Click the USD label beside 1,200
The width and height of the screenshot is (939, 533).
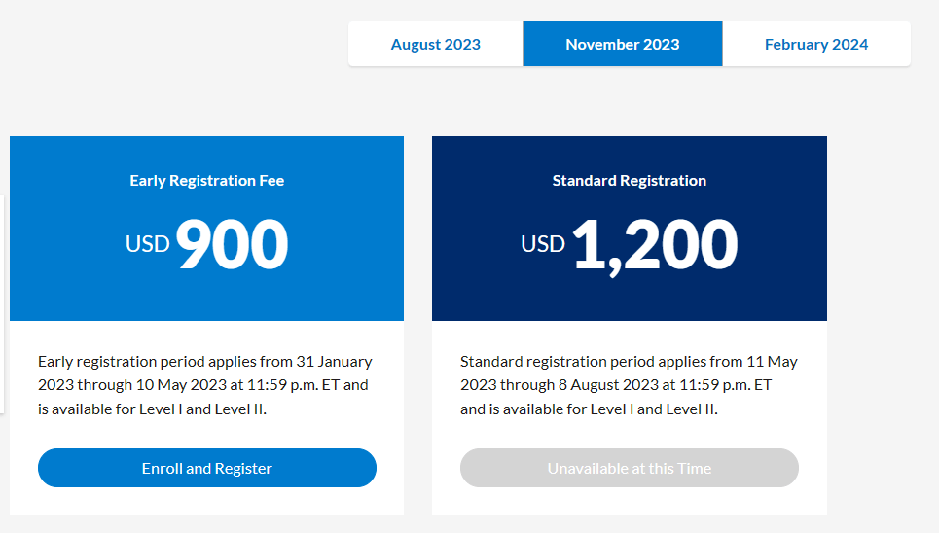(x=543, y=243)
